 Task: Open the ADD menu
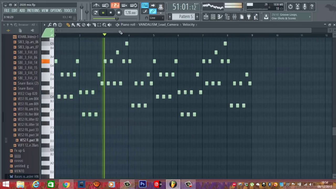point(22,10)
